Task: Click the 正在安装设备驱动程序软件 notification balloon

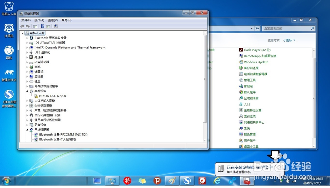Action: click(x=249, y=169)
